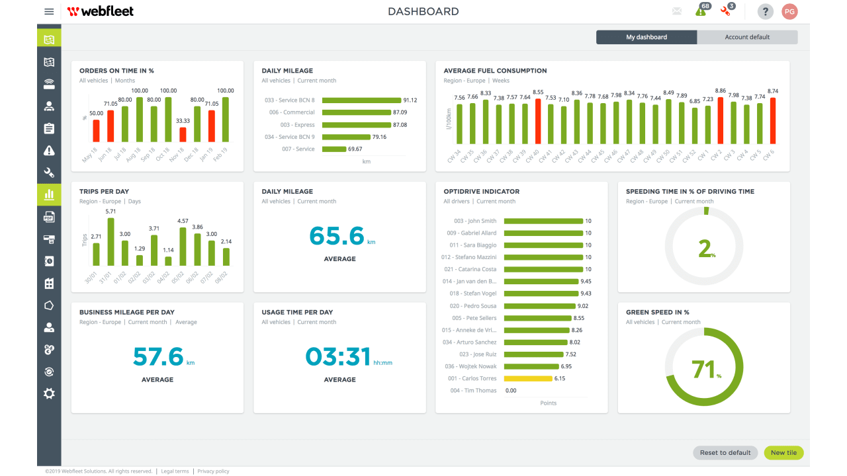Open alerts via the triangle badge showing 68
Image resolution: width=847 pixels, height=476 pixels.
point(700,11)
